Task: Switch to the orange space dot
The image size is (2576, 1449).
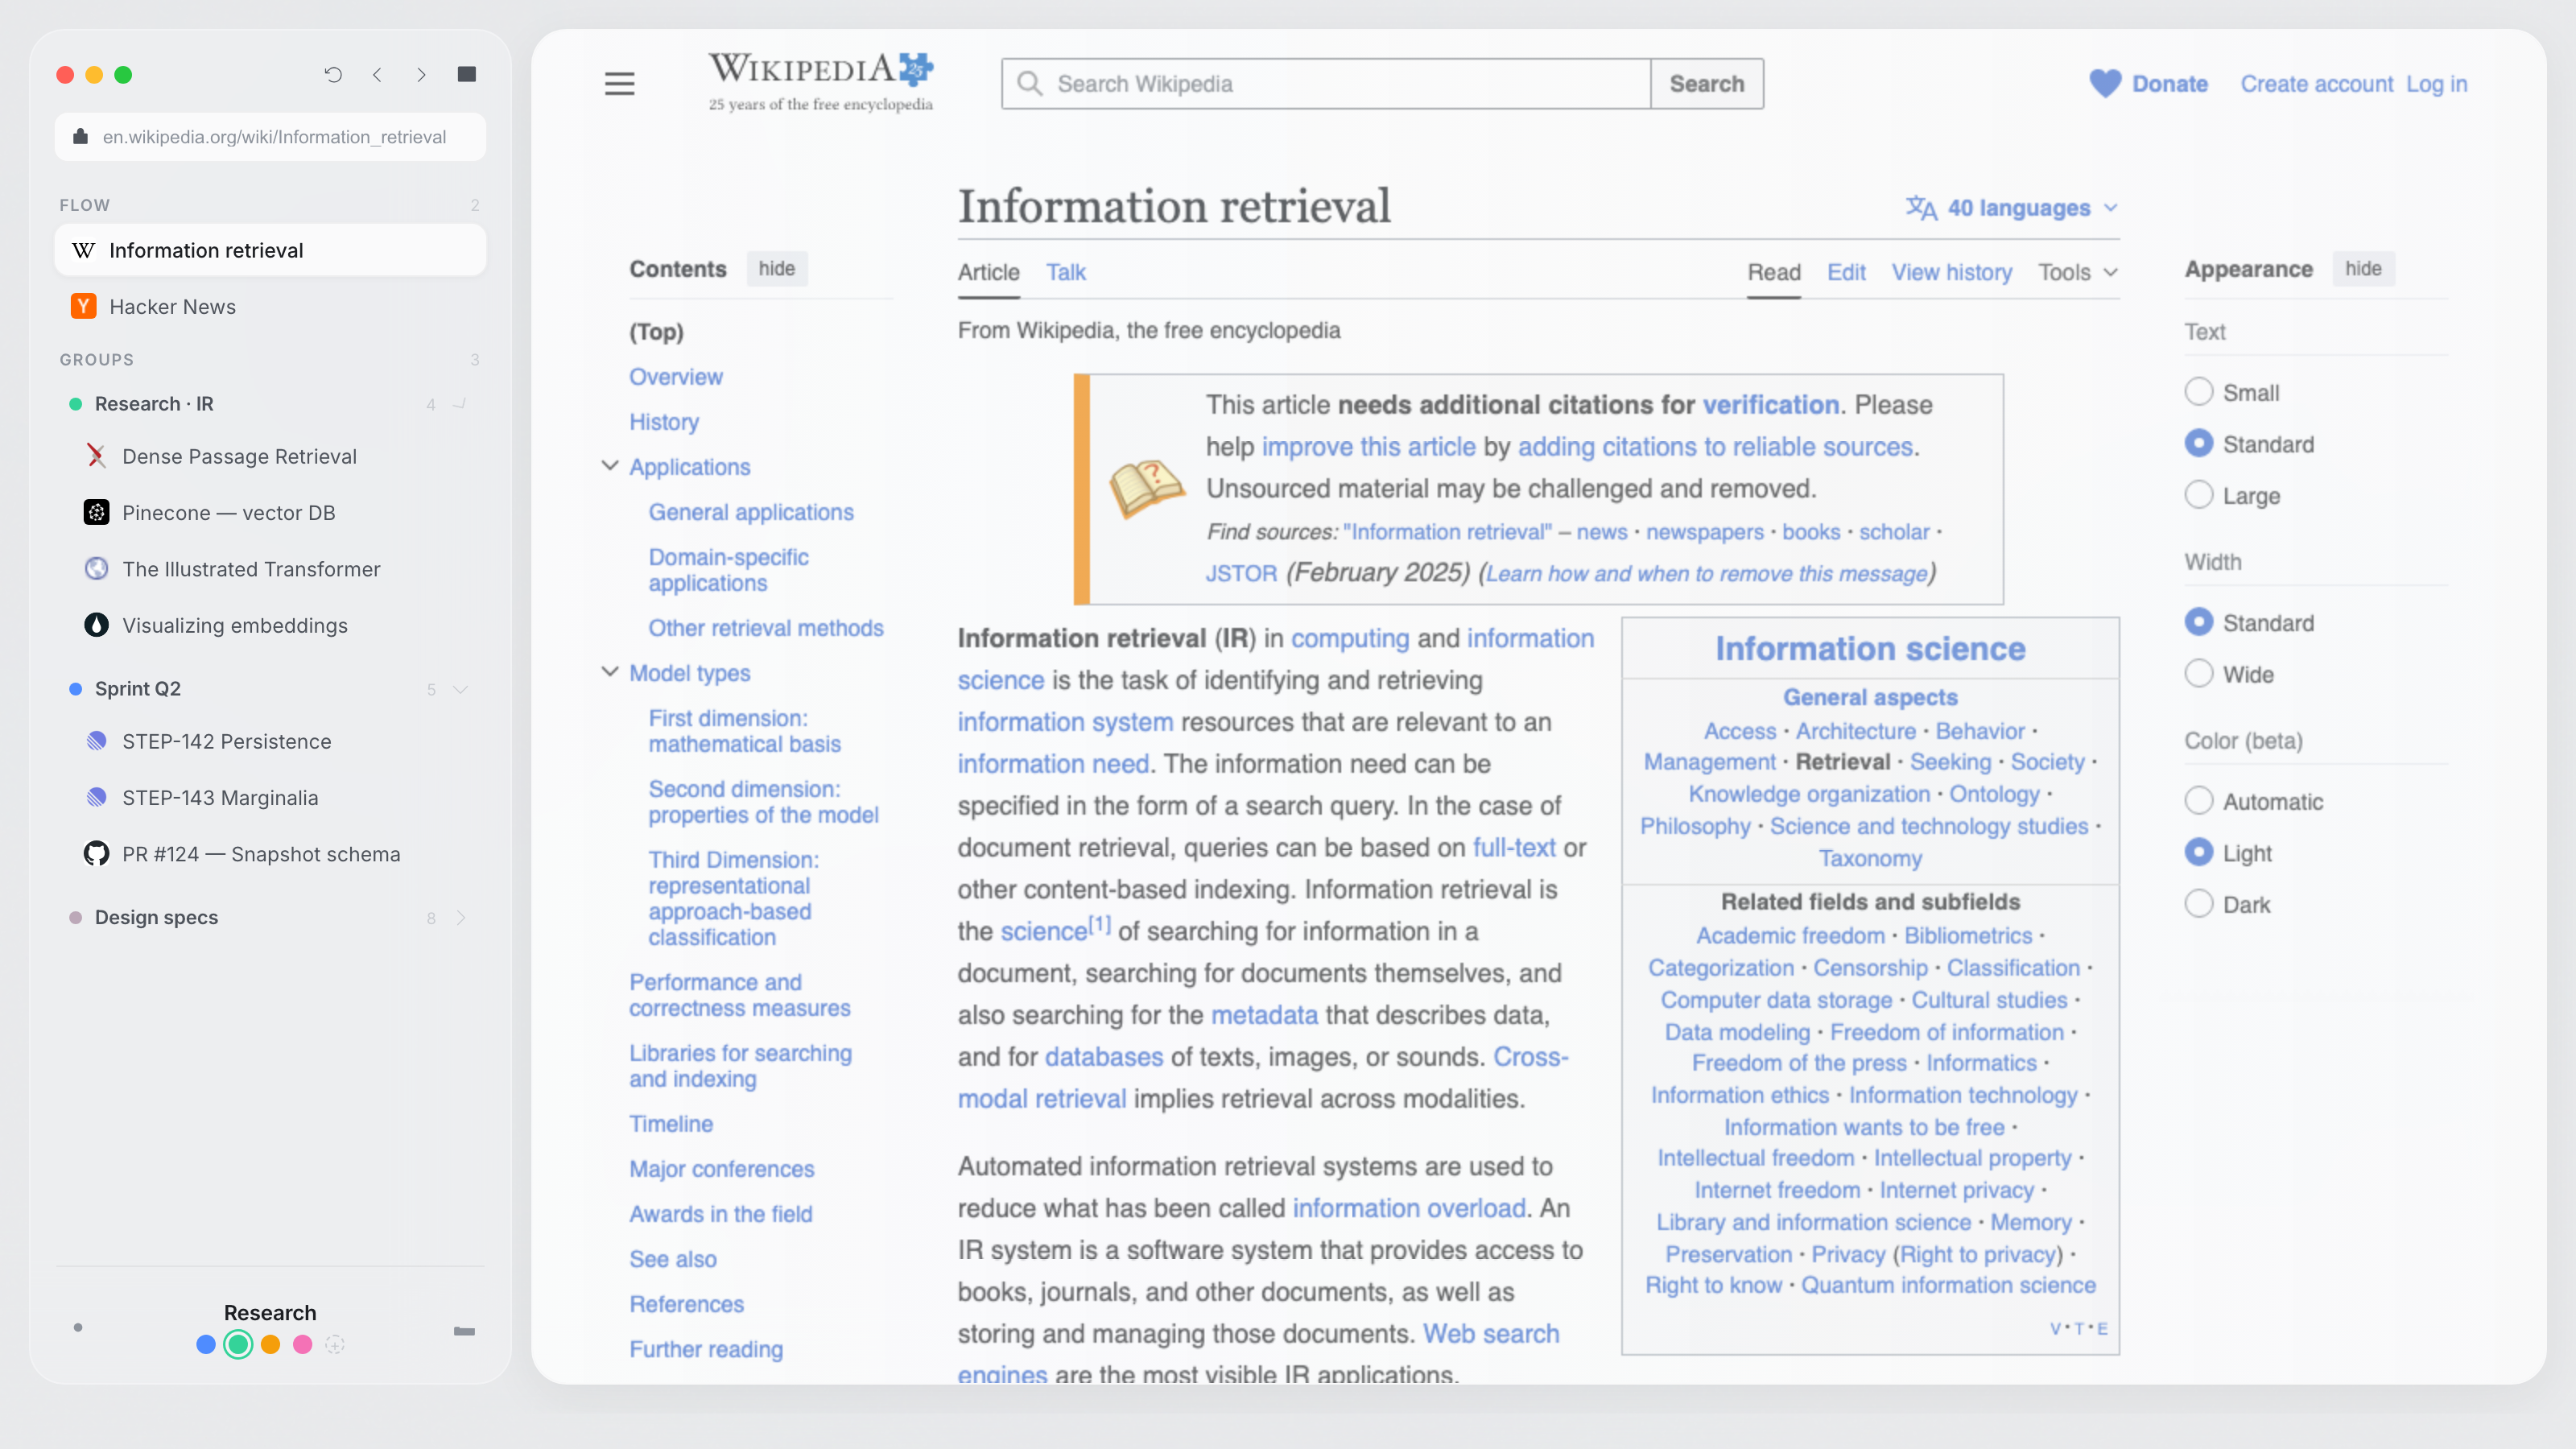Action: click(270, 1345)
